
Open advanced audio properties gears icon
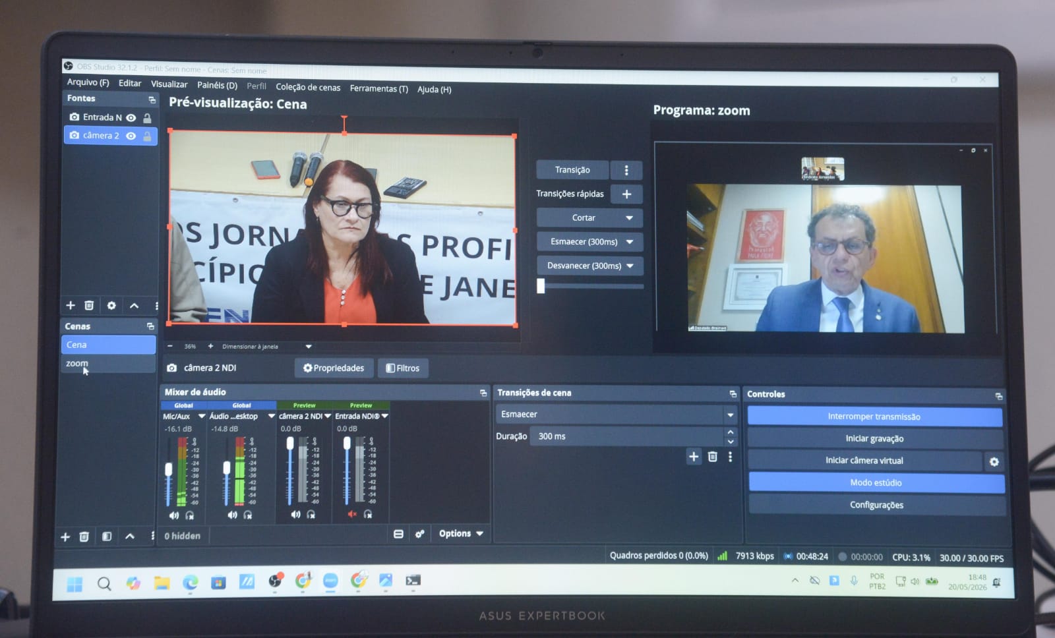[420, 534]
